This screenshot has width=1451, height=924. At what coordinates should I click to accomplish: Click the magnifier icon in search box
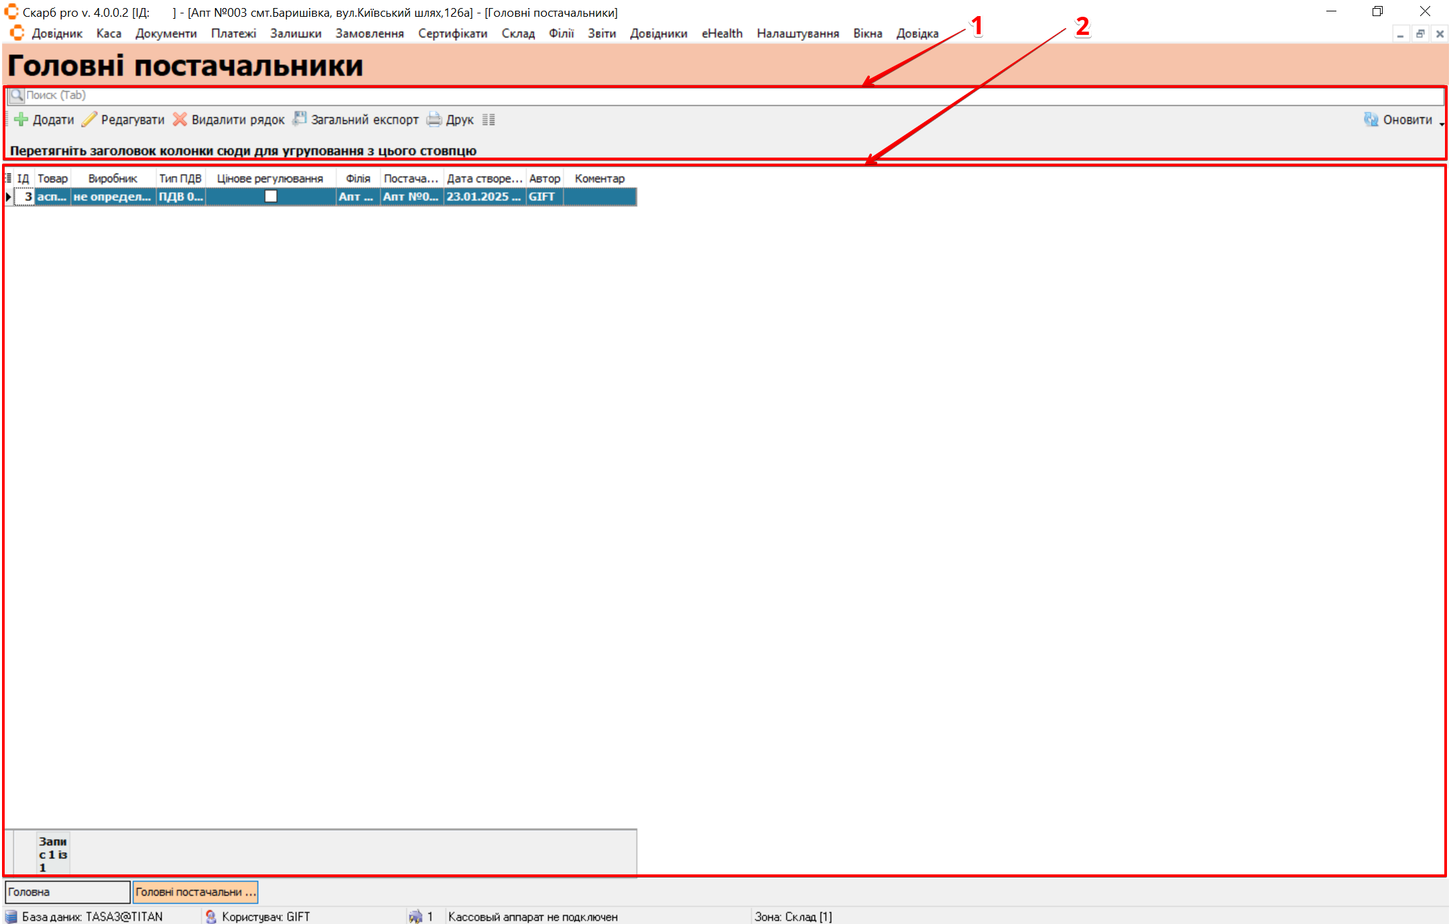(17, 95)
